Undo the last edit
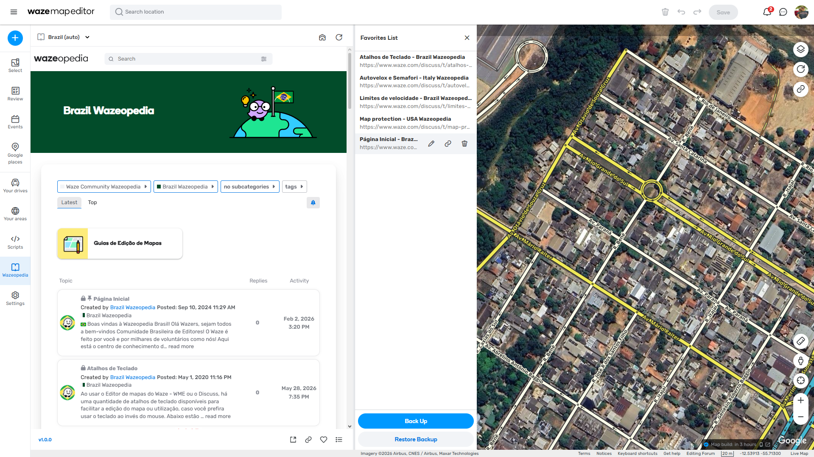 681,12
